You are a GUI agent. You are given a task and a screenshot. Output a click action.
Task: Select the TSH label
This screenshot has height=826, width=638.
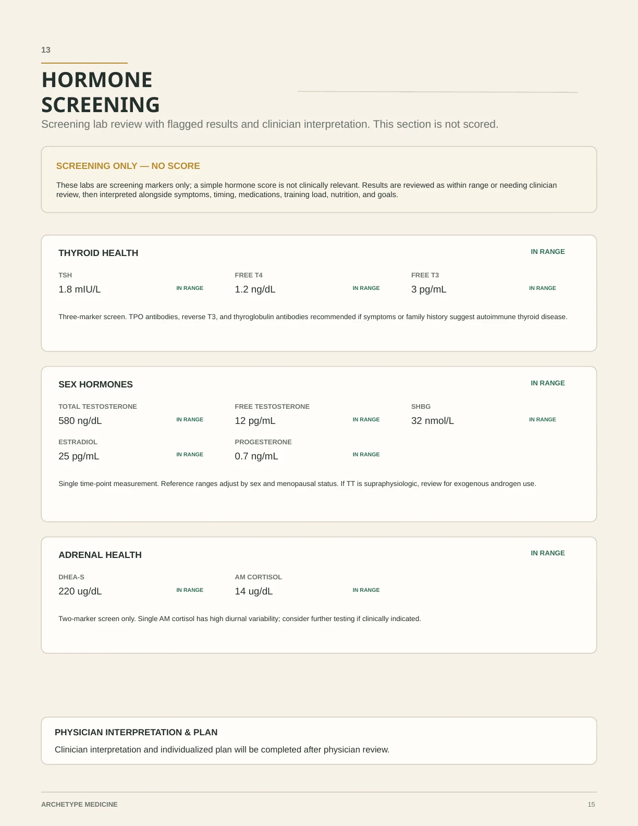[65, 275]
